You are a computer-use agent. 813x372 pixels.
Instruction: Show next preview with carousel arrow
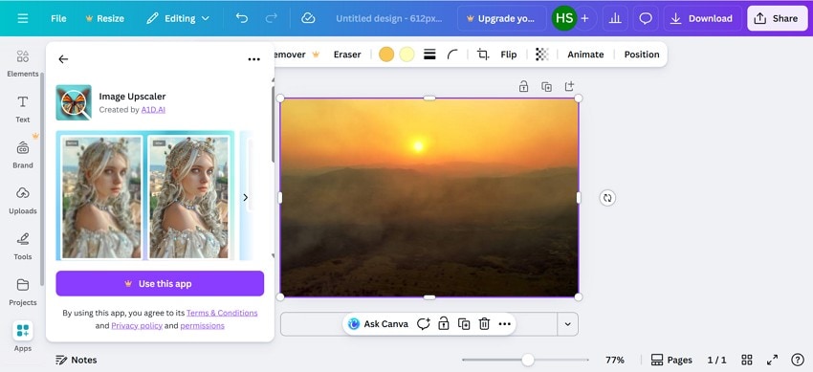pyautogui.click(x=245, y=197)
